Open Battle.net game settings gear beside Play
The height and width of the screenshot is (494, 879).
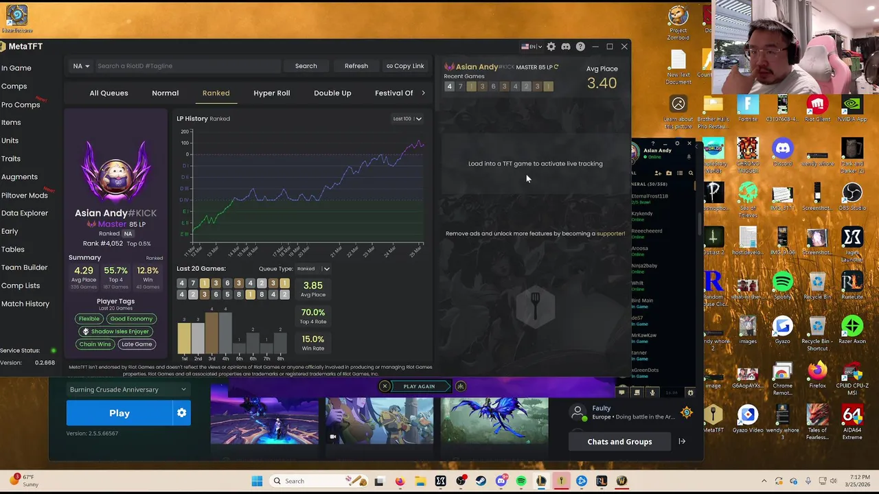point(181,413)
